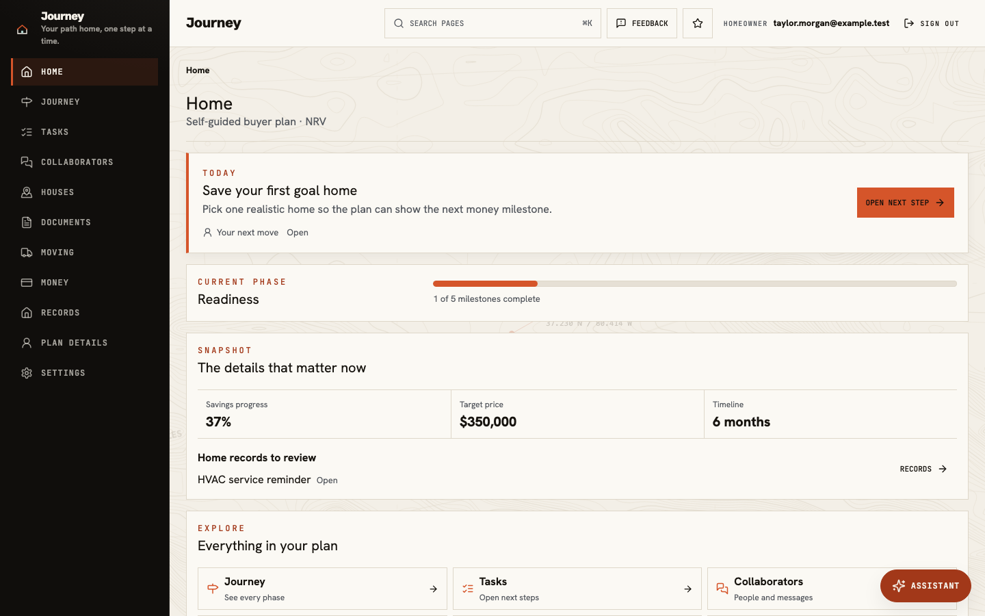
Task: Click the Records sidebar icon
Action: [27, 313]
